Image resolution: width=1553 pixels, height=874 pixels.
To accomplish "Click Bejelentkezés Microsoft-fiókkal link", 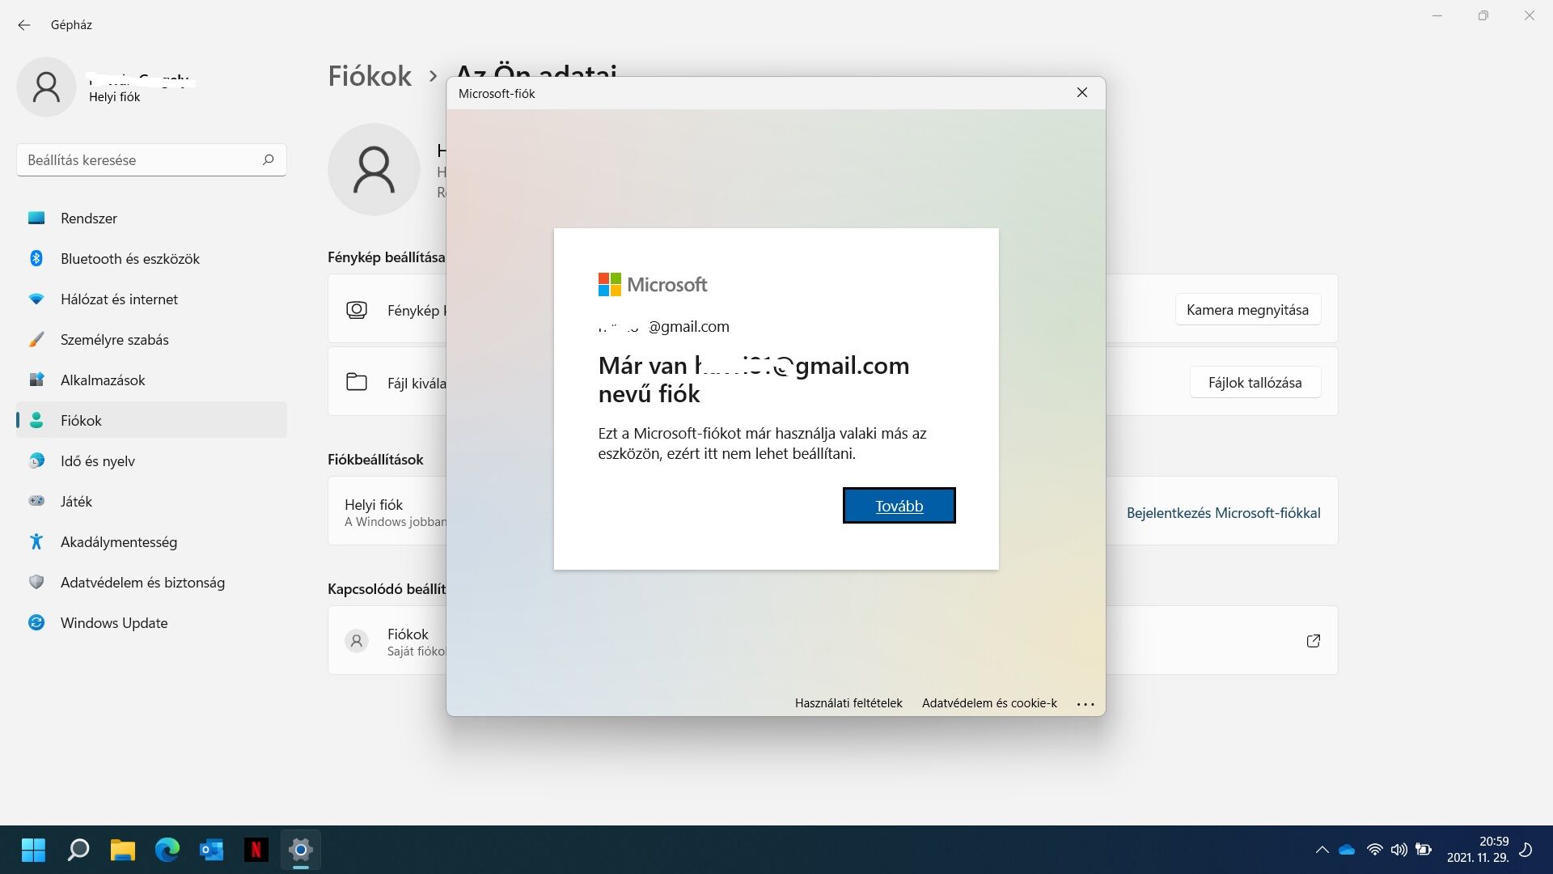I will point(1223,513).
